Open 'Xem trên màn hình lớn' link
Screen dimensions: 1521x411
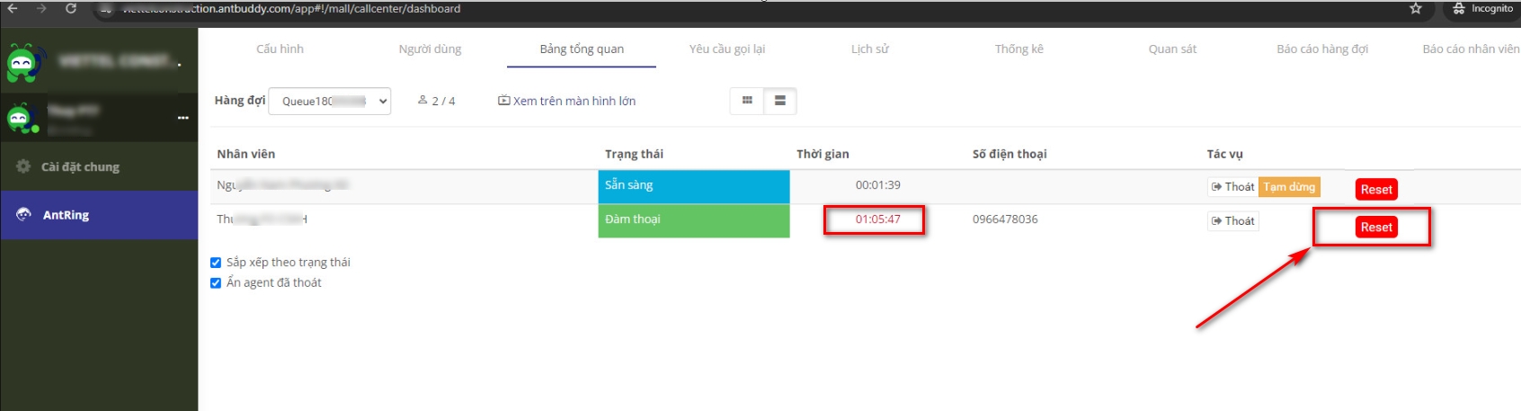(x=567, y=101)
